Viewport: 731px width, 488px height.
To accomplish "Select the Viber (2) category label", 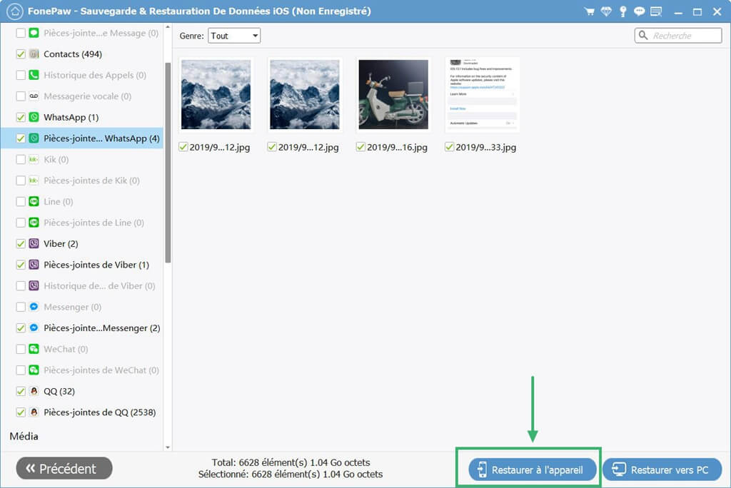I will coord(61,243).
